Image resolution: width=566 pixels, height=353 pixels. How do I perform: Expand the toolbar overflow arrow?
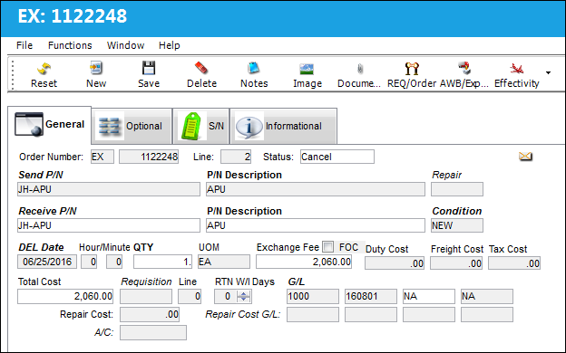pyautogui.click(x=548, y=72)
